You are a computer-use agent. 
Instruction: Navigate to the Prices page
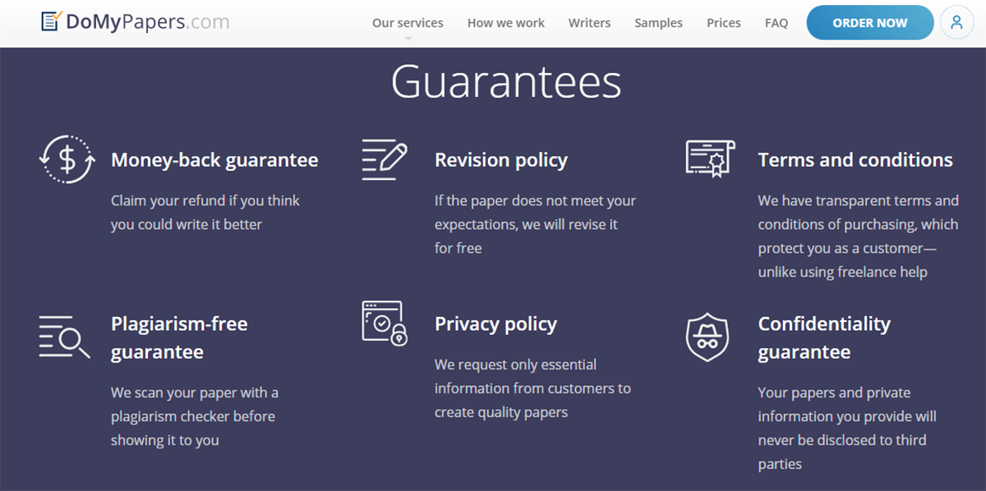[x=723, y=23]
